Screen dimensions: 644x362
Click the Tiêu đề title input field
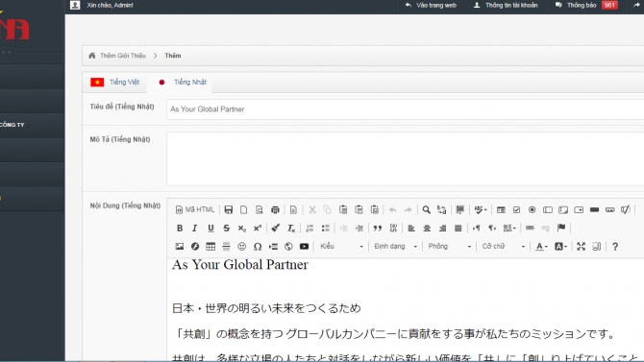coord(405,109)
